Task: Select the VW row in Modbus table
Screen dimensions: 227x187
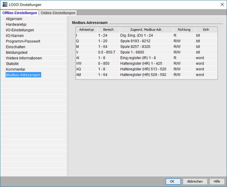Action: pos(146,64)
